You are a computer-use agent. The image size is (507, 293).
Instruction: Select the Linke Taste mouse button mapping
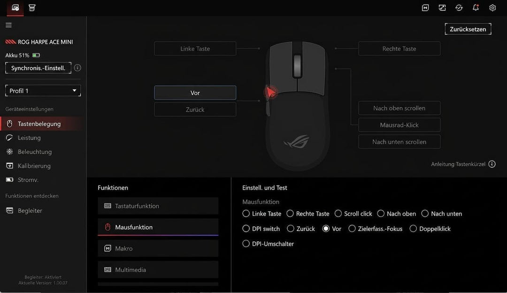click(x=195, y=48)
